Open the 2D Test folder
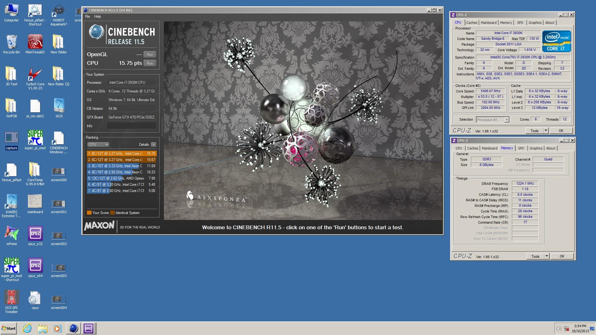 click(x=11, y=76)
